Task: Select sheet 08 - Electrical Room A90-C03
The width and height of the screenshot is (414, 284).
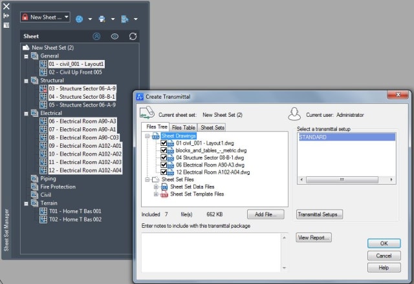Action: pos(83,137)
